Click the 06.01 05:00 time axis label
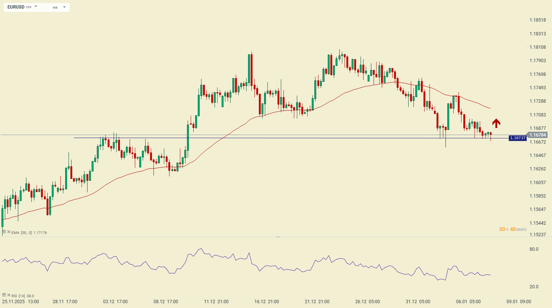Viewport: 552px width, 308px height. (x=468, y=302)
